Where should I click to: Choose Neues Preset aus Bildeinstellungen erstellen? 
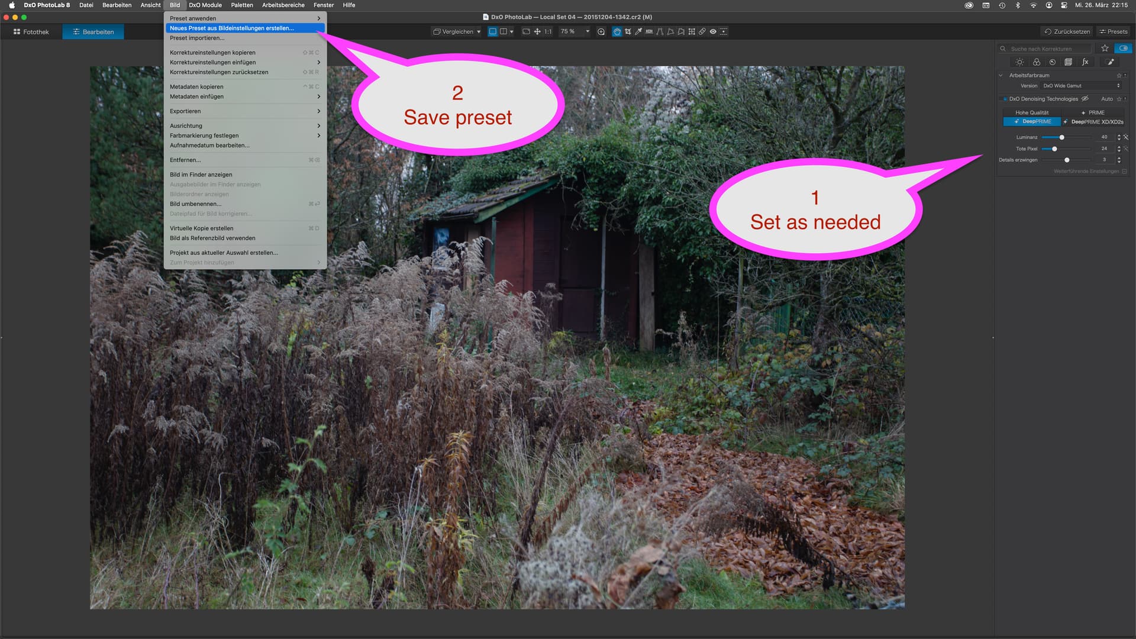(x=245, y=28)
